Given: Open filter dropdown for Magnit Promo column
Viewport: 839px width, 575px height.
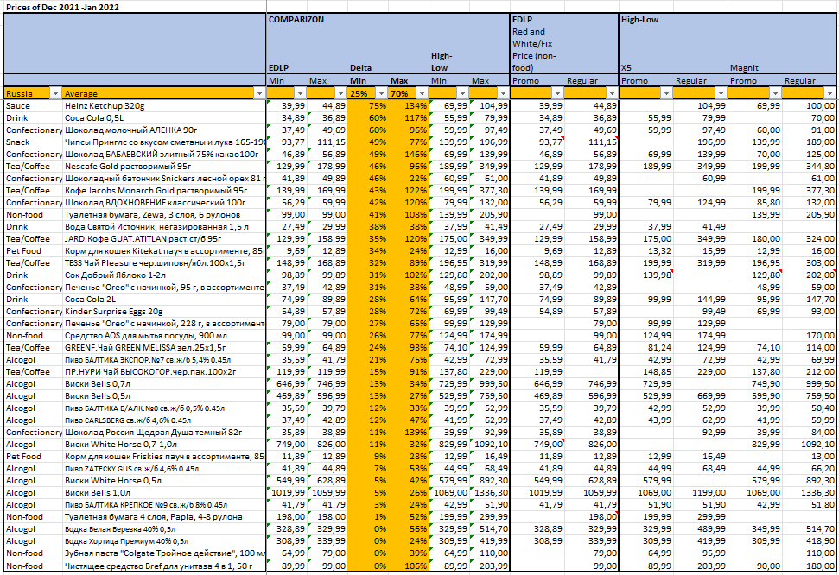Looking at the screenshot, I should [x=775, y=93].
